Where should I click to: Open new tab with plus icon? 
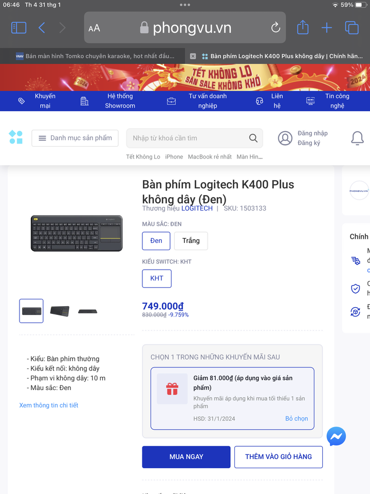[327, 28]
